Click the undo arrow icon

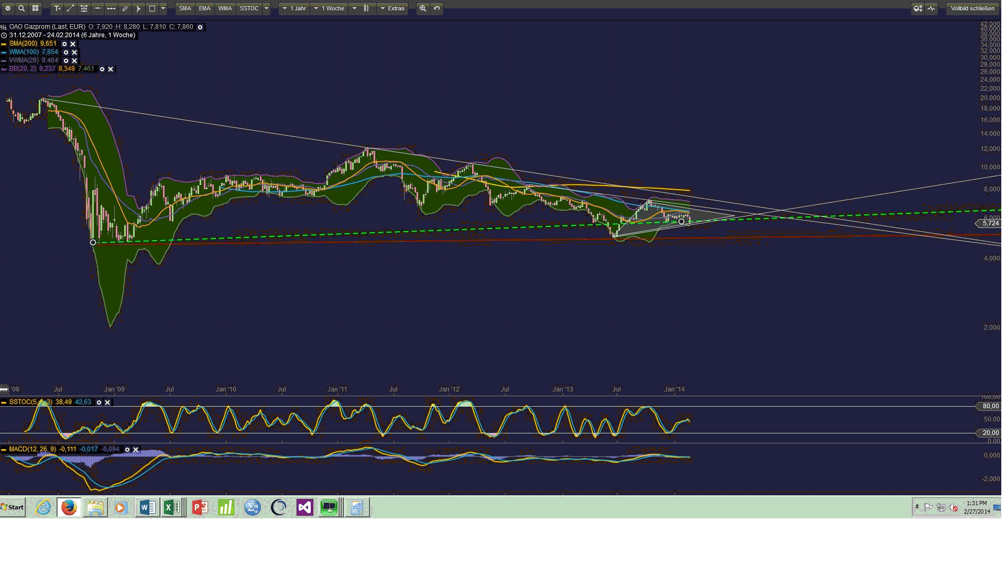(437, 8)
